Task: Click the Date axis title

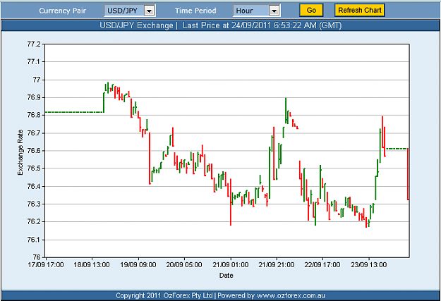Action: click(x=226, y=276)
